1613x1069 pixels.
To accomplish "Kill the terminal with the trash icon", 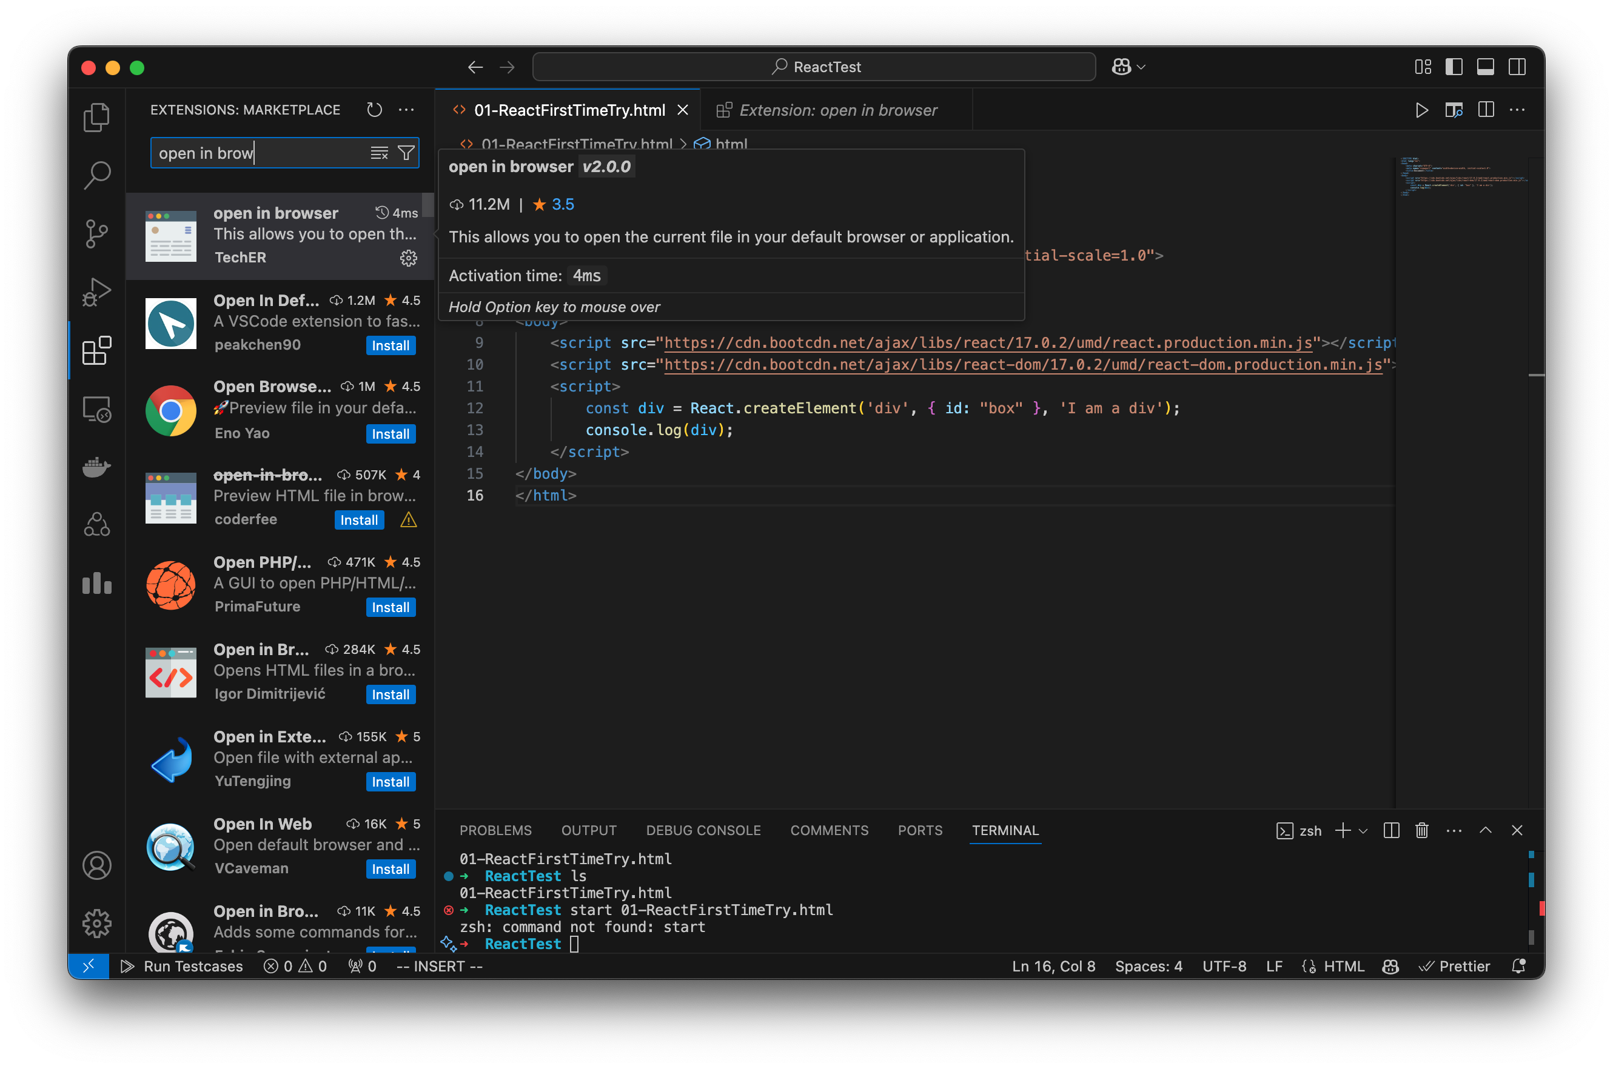I will coord(1422,830).
